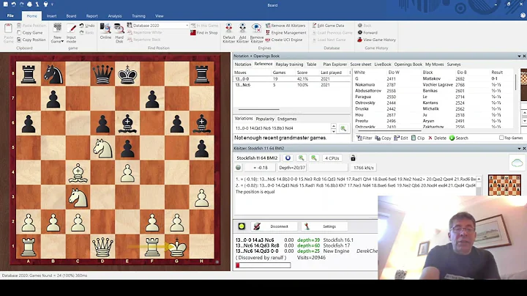Image resolution: width=527 pixels, height=296 pixels.
Task: Open Engine Management
Action: (x=285, y=33)
